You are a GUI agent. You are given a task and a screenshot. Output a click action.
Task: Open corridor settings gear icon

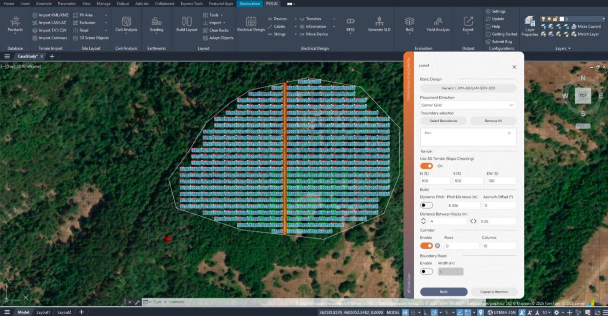[x=437, y=246]
